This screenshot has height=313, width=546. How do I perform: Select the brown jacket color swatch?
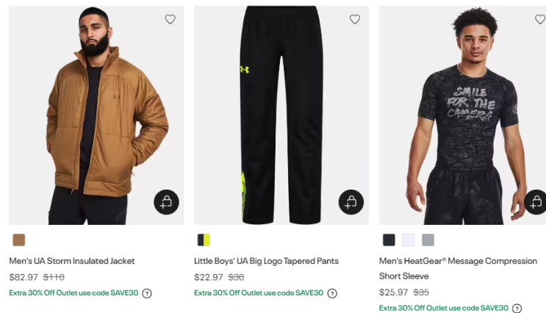coord(19,240)
